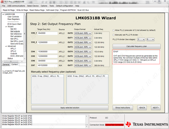
Task: Collapse the Wizard tree node
Action: click(6, 27)
